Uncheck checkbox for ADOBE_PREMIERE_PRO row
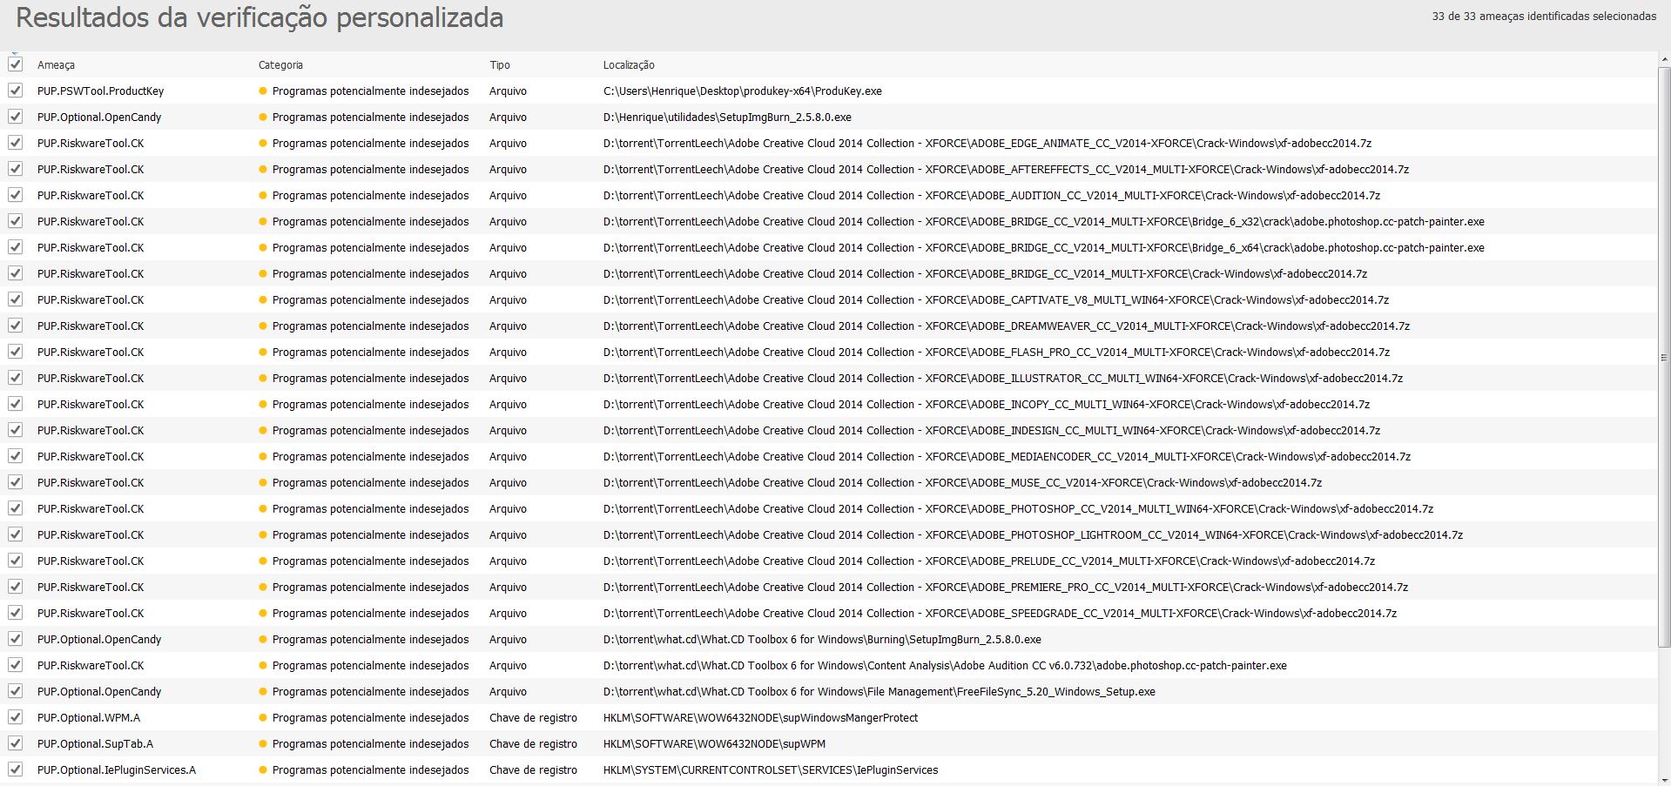The image size is (1671, 786). pos(16,587)
